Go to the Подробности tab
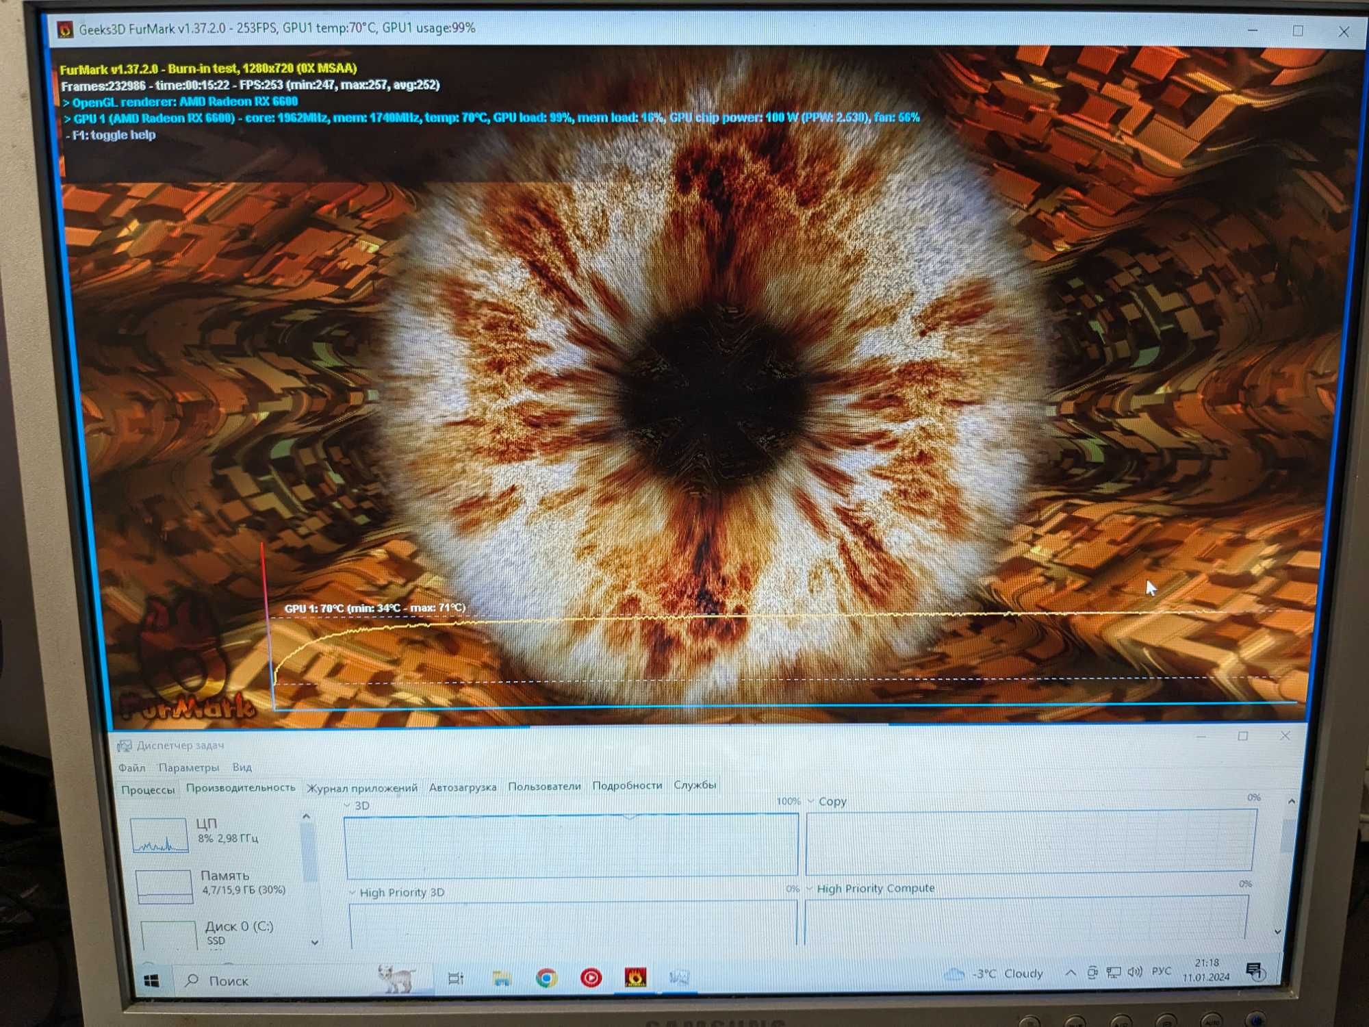Viewport: 1369px width, 1027px height. [x=627, y=785]
